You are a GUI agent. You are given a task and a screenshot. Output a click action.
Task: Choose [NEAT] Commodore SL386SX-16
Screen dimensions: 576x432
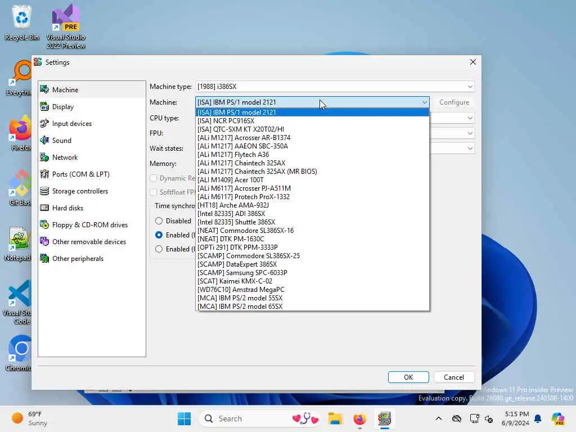pos(312,231)
